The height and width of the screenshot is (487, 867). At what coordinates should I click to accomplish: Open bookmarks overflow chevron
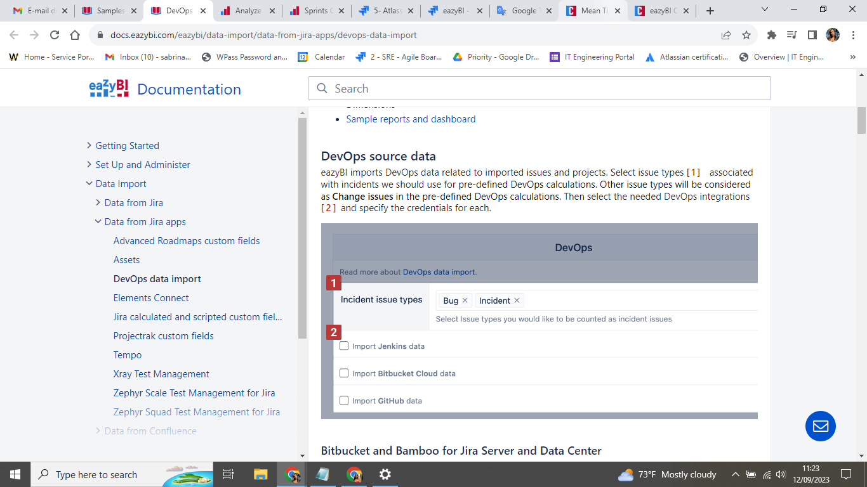(x=853, y=57)
